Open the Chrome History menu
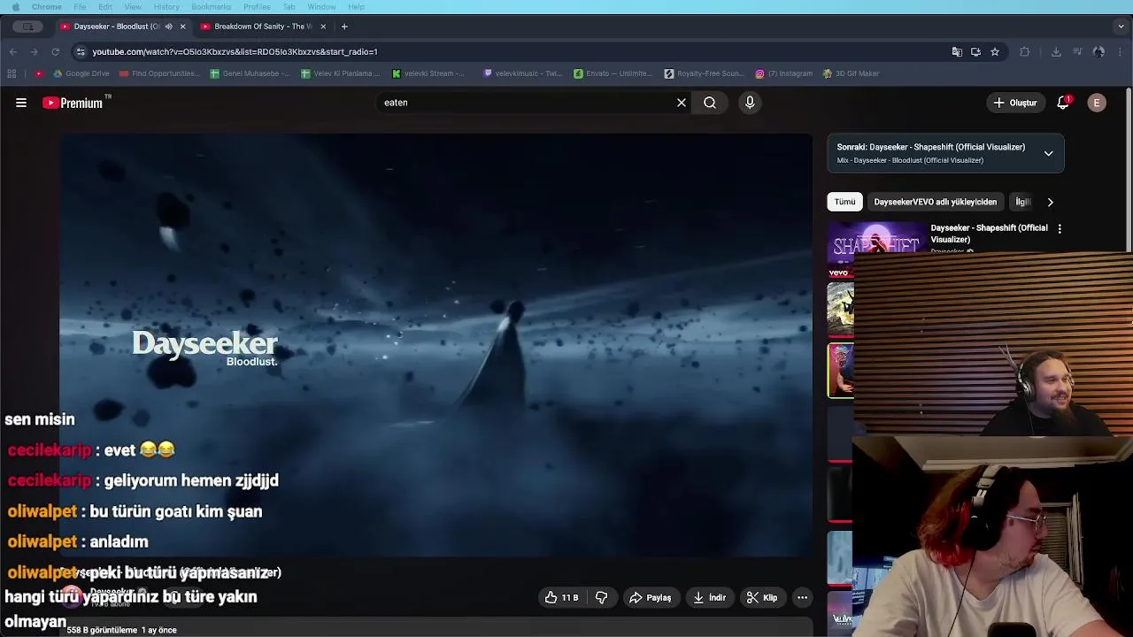Screen dimensions: 1133x637 (x=166, y=7)
